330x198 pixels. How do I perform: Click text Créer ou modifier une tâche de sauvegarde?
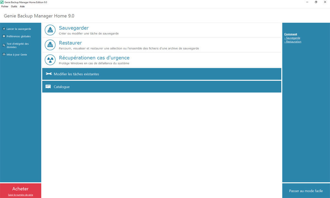click(x=89, y=33)
